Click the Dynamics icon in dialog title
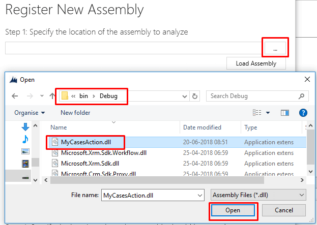317x225 pixels. coord(13,80)
